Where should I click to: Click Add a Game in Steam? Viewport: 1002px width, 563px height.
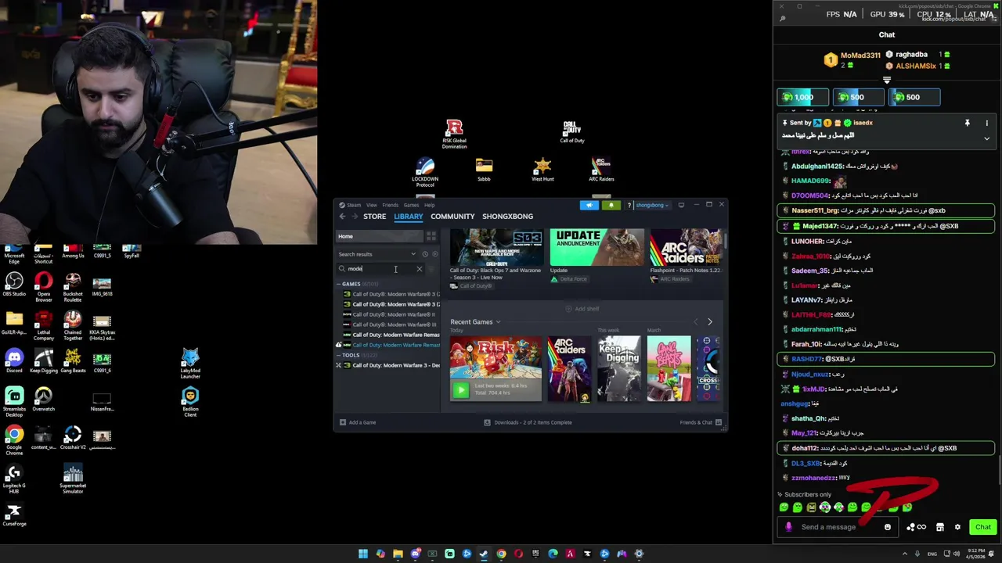pyautogui.click(x=358, y=422)
